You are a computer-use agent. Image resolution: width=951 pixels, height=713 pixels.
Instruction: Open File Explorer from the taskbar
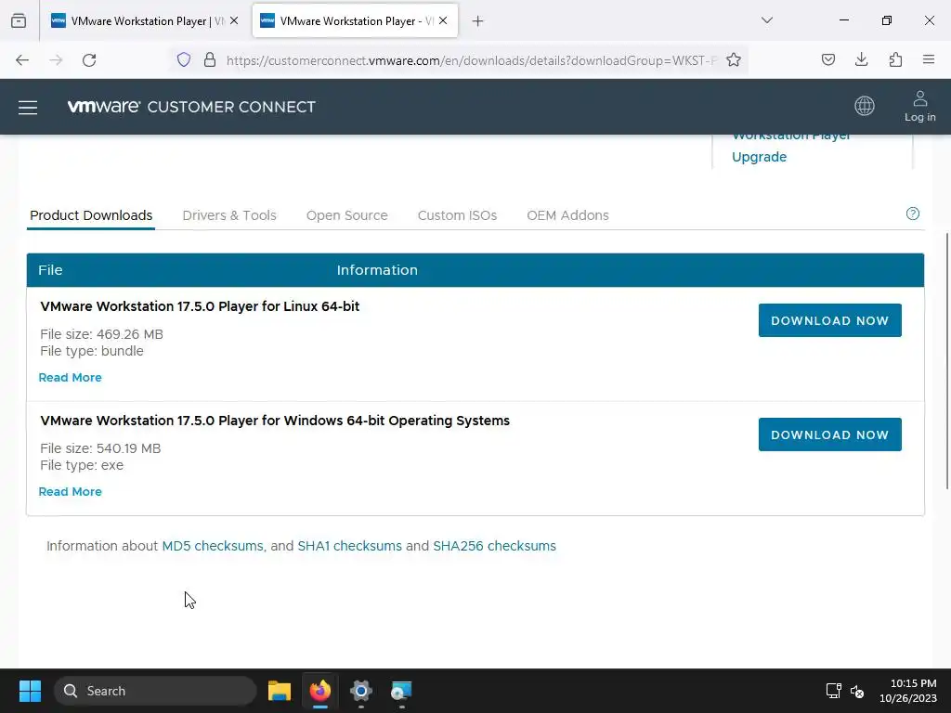click(280, 691)
